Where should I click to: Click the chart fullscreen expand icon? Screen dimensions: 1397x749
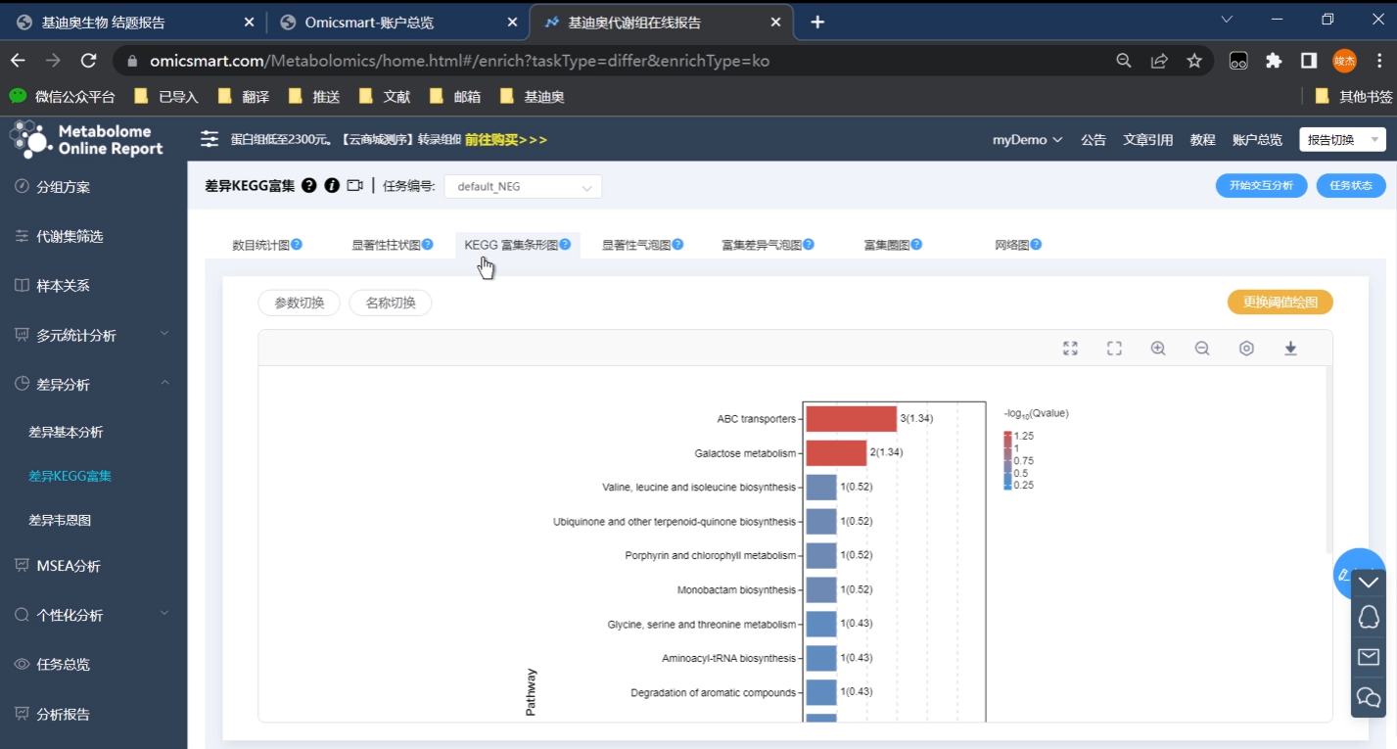coord(1070,349)
